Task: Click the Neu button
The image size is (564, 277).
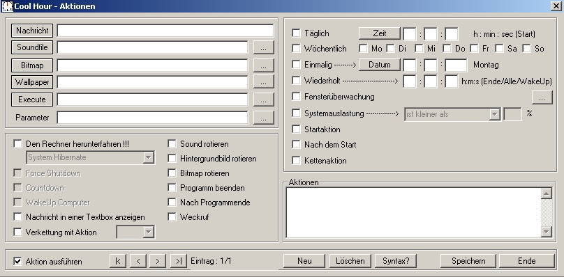Action: tap(304, 261)
